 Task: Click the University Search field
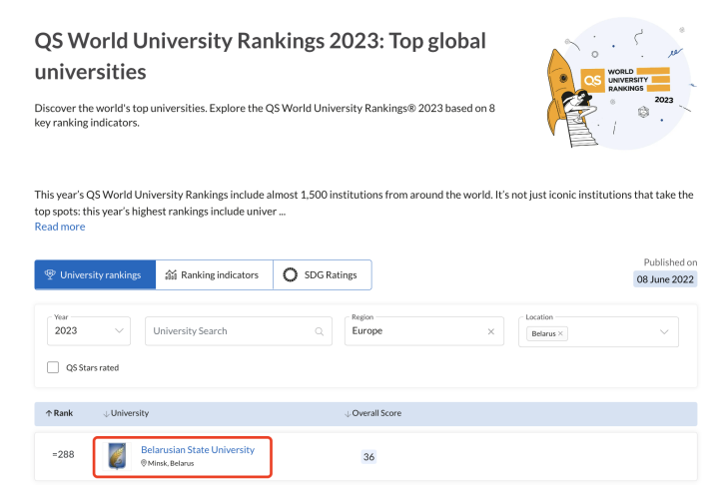239,331
